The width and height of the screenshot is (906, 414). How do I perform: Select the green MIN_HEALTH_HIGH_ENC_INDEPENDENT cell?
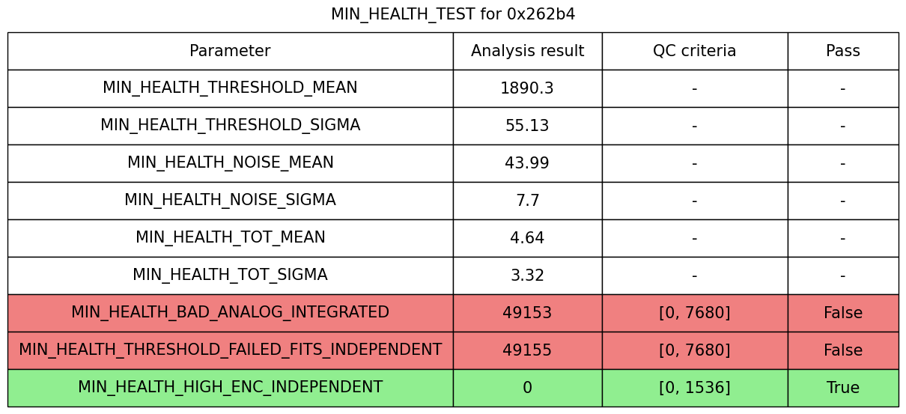pos(230,388)
